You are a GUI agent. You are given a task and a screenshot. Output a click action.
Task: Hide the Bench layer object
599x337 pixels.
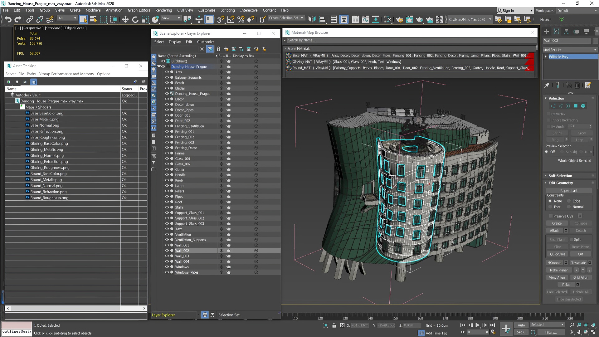coord(167,83)
